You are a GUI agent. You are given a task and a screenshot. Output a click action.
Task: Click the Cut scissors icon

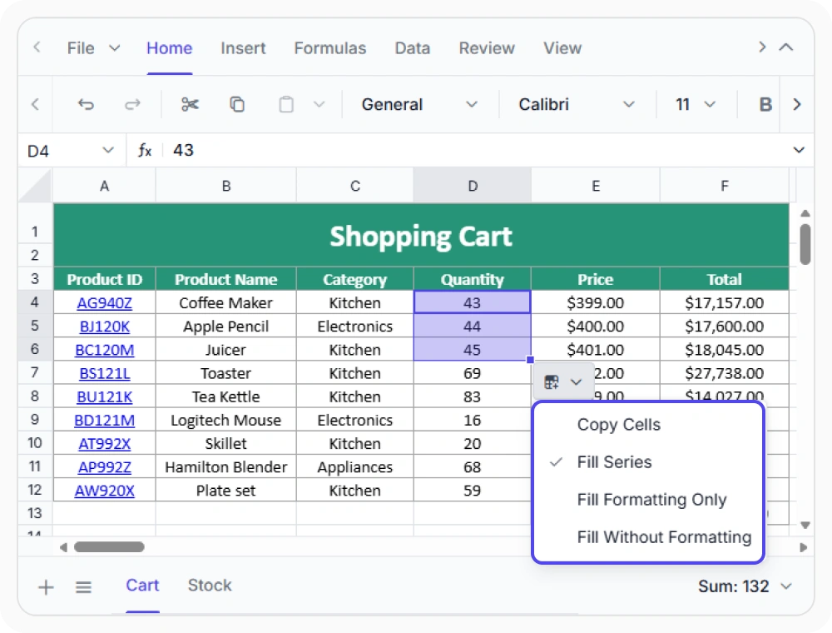pos(190,104)
